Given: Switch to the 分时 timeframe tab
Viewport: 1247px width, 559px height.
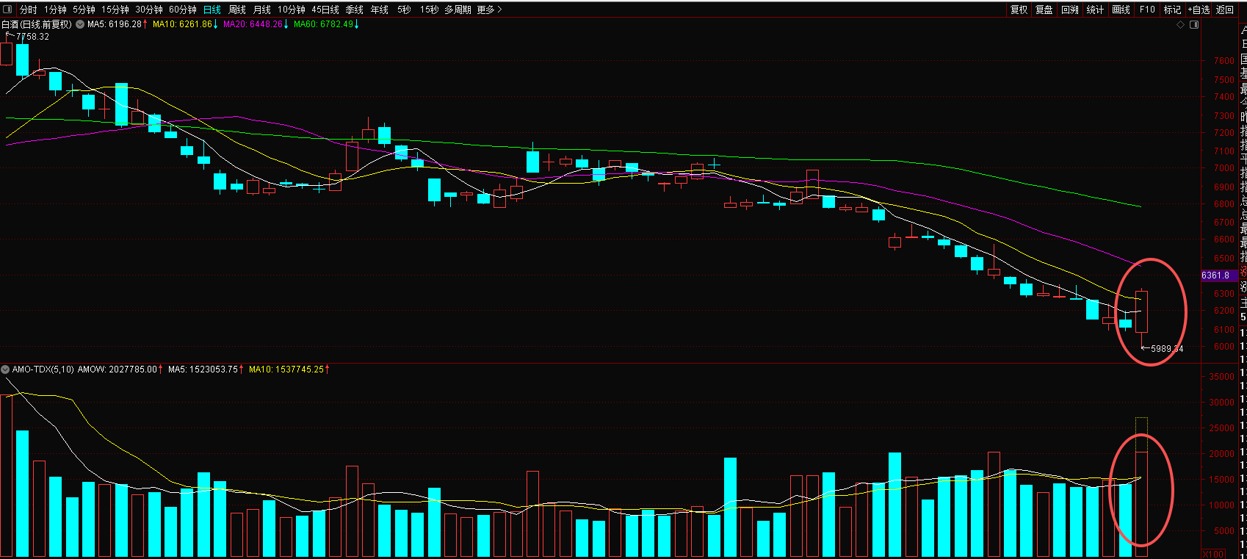Looking at the screenshot, I should tap(28, 10).
